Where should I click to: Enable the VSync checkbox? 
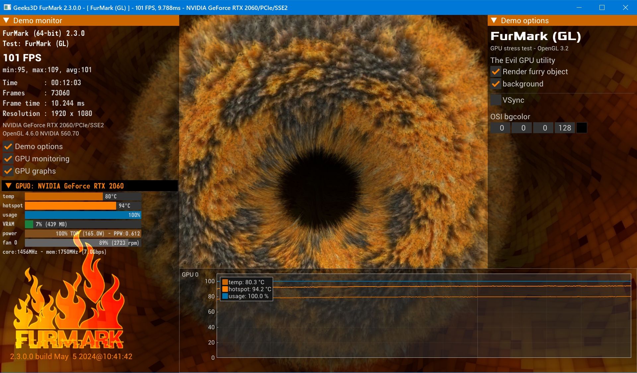(x=496, y=100)
